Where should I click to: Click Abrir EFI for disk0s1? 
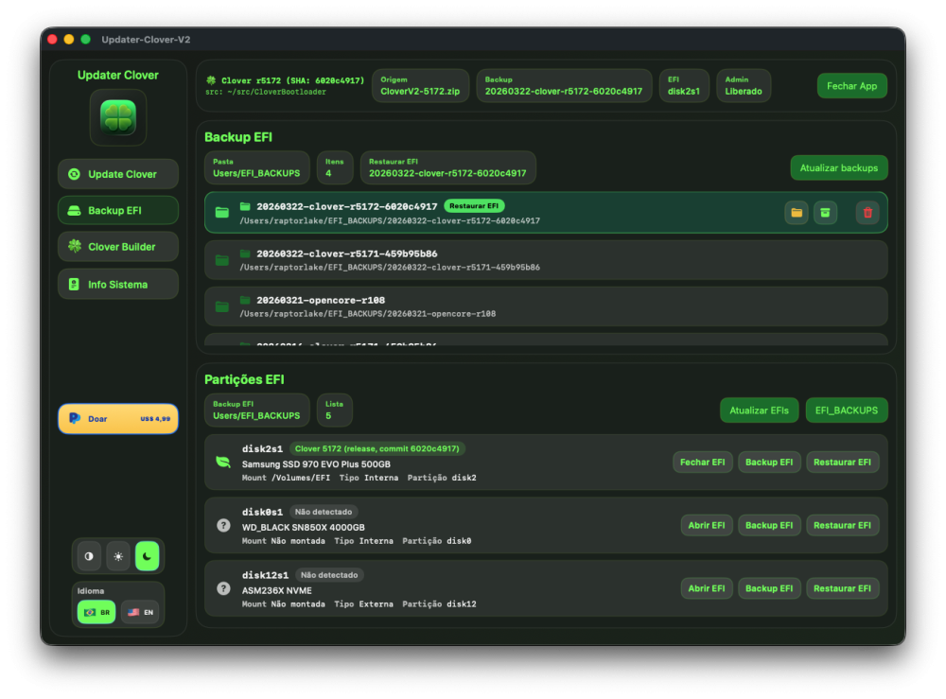click(x=707, y=525)
